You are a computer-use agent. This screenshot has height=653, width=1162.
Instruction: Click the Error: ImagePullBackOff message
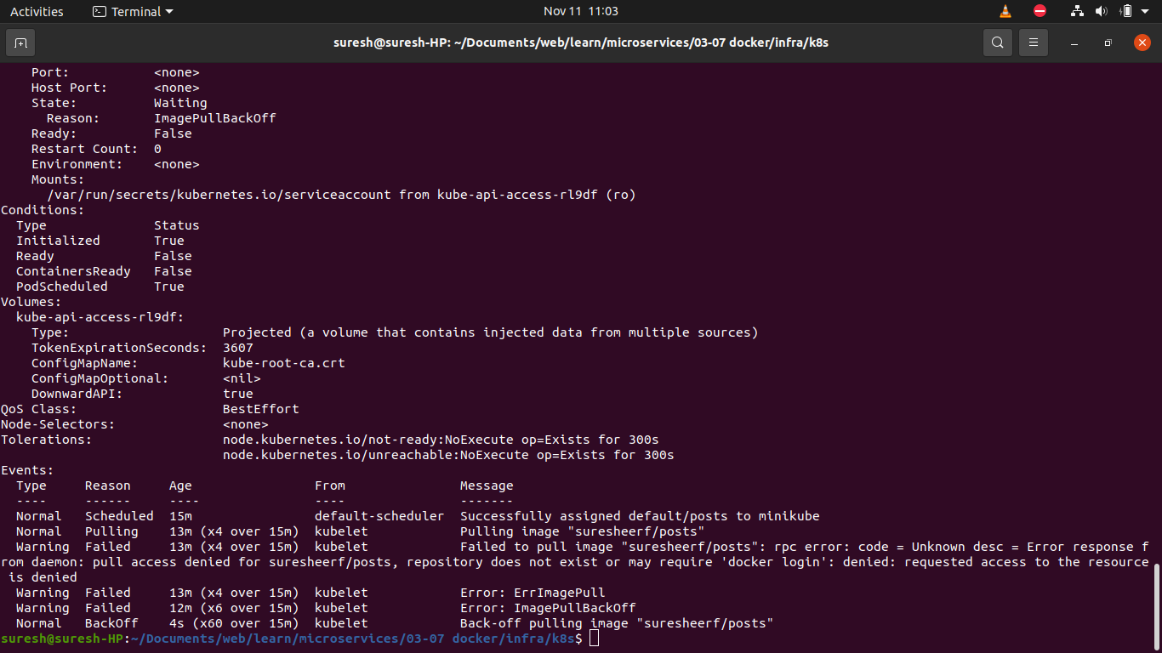pos(548,608)
